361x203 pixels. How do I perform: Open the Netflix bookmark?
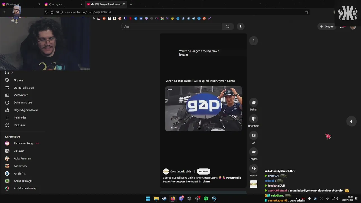(x=130, y=18)
